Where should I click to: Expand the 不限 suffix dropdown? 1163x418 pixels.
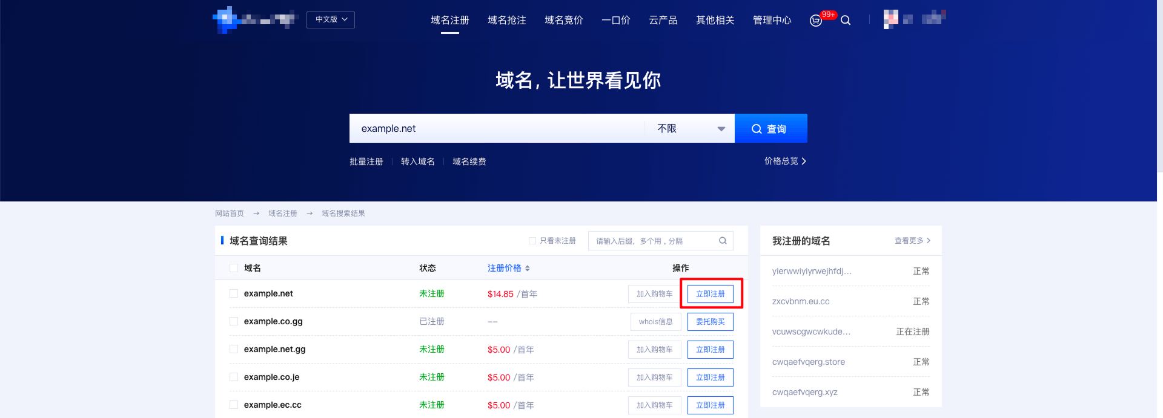click(691, 129)
